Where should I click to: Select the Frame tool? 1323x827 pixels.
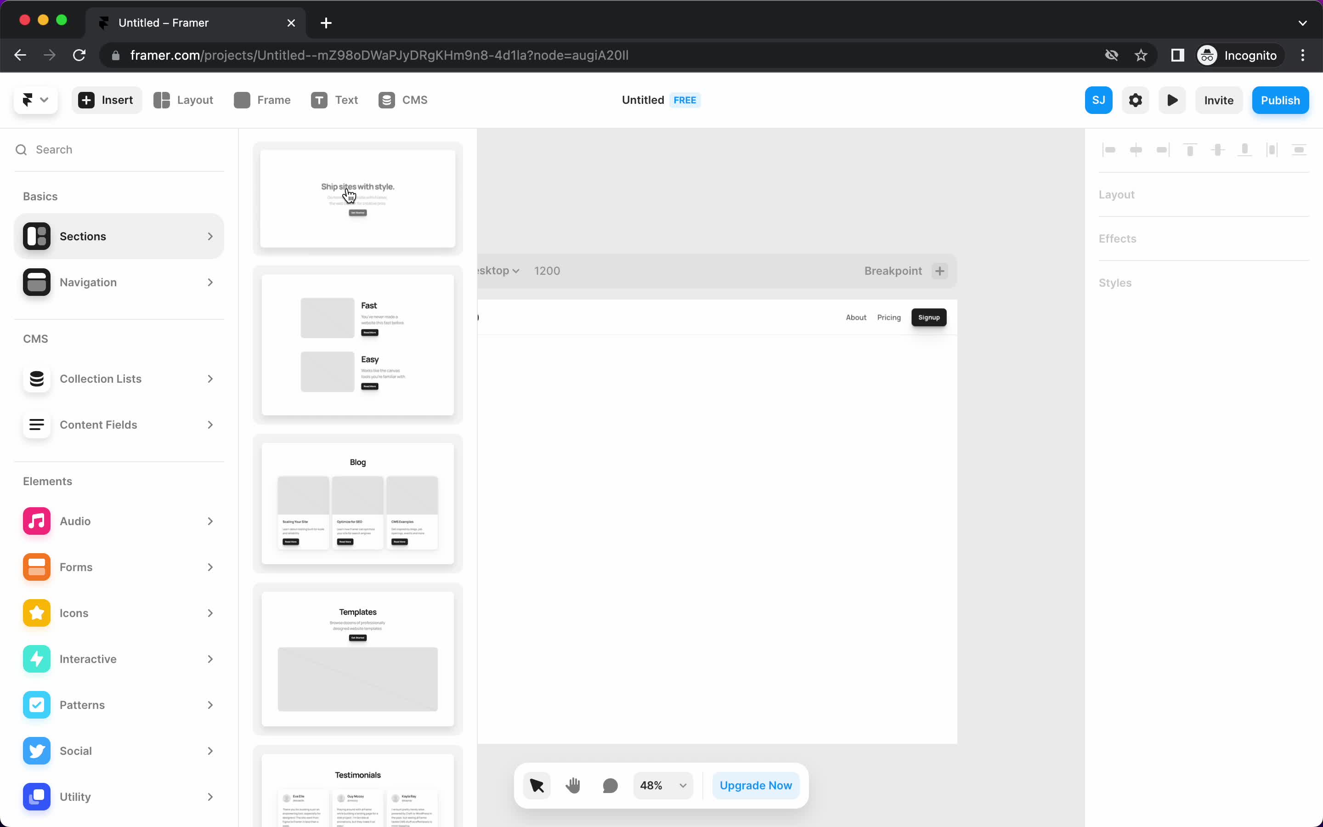(x=262, y=99)
